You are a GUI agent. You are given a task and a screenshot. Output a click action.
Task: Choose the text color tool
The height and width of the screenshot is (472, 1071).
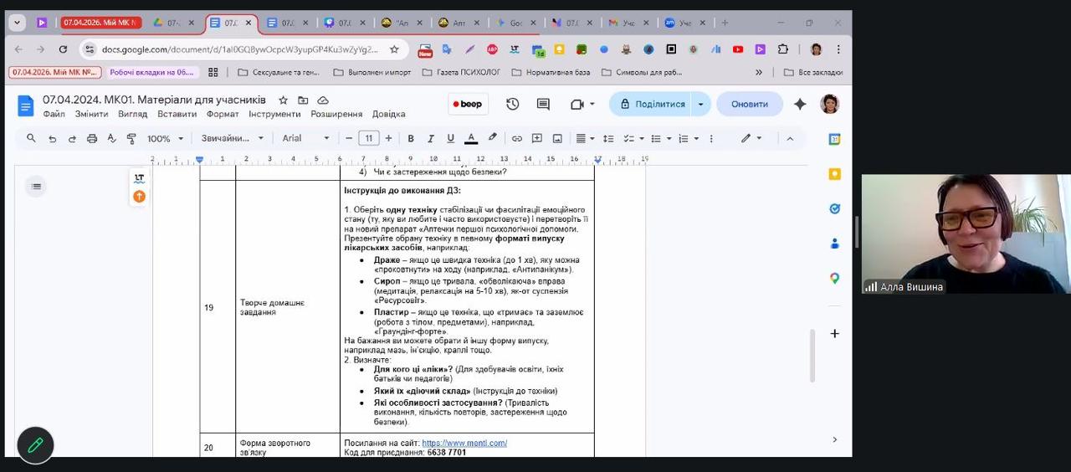471,139
